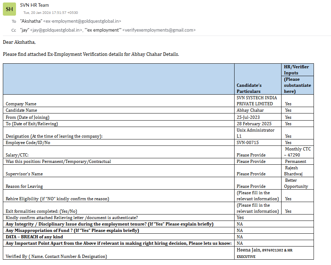Select the sender name SVN HR Team
331x265 pixels.
coord(35,5)
